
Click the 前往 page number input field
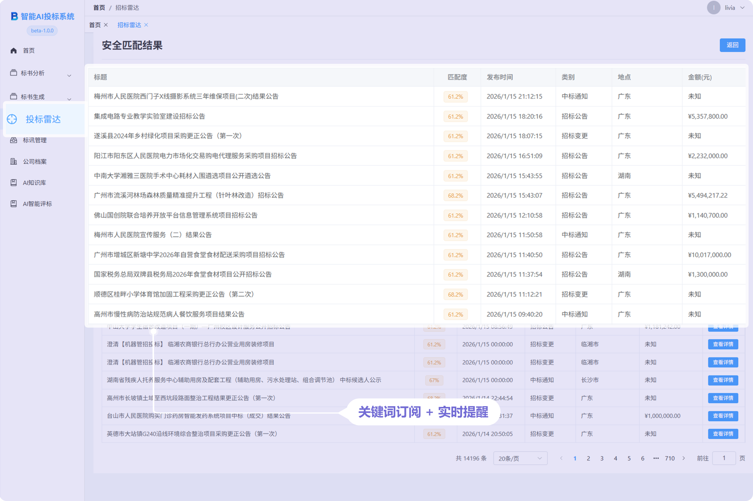point(724,458)
